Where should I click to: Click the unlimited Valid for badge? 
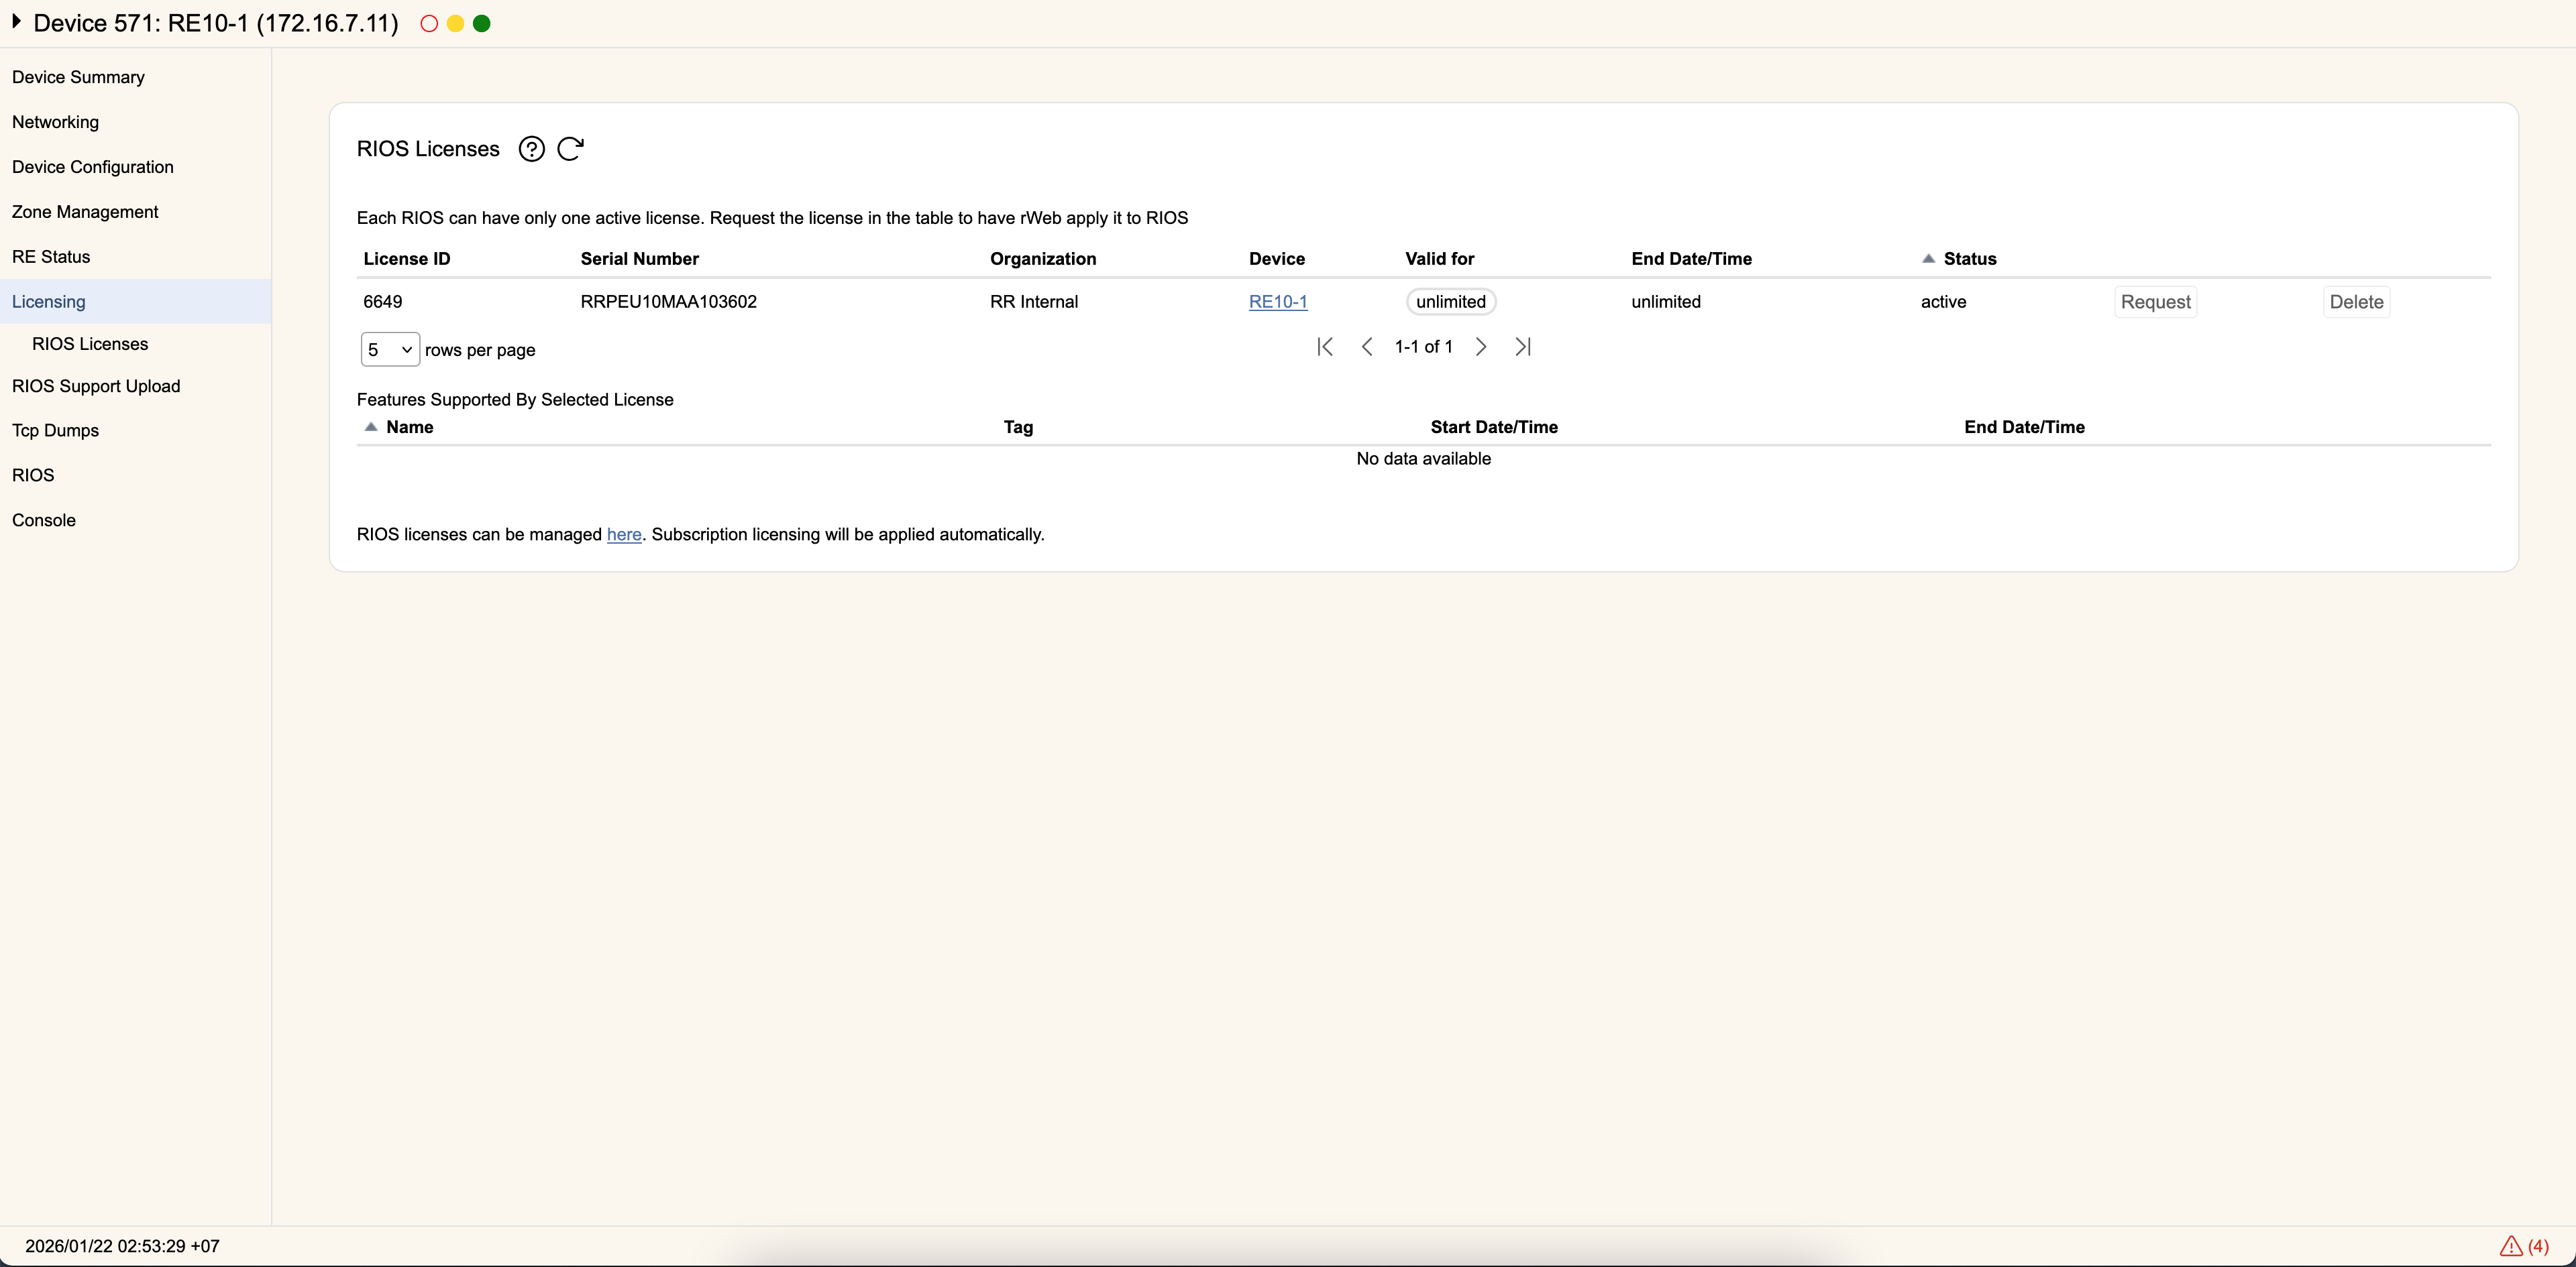click(1451, 302)
